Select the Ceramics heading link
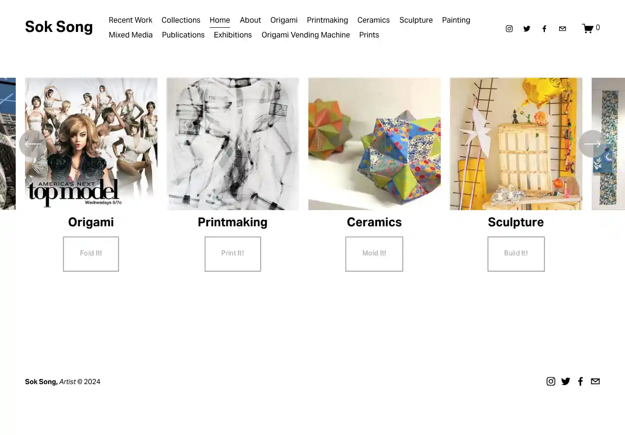Screen dimensions: 625x435 (374, 222)
